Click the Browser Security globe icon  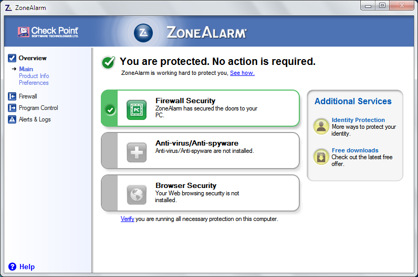pos(137,195)
